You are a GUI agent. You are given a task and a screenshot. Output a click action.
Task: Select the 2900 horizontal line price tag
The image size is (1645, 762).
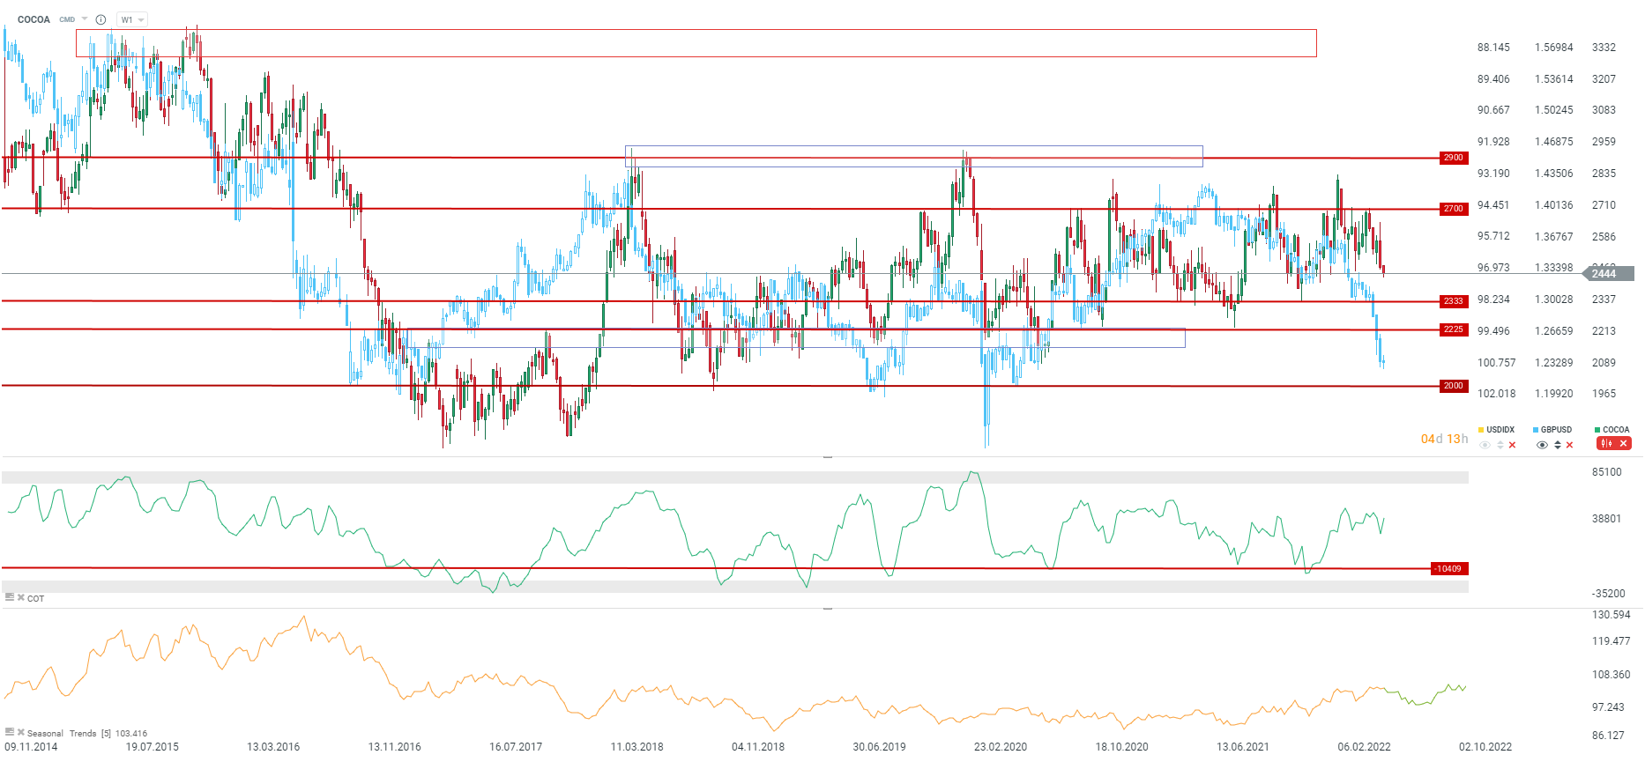coord(1453,158)
